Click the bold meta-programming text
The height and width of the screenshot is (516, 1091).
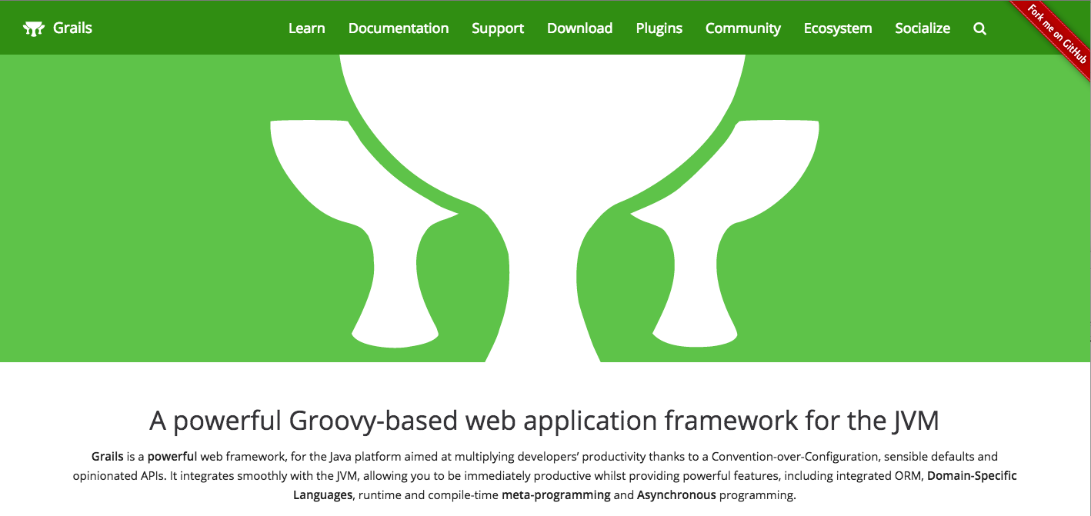click(556, 495)
